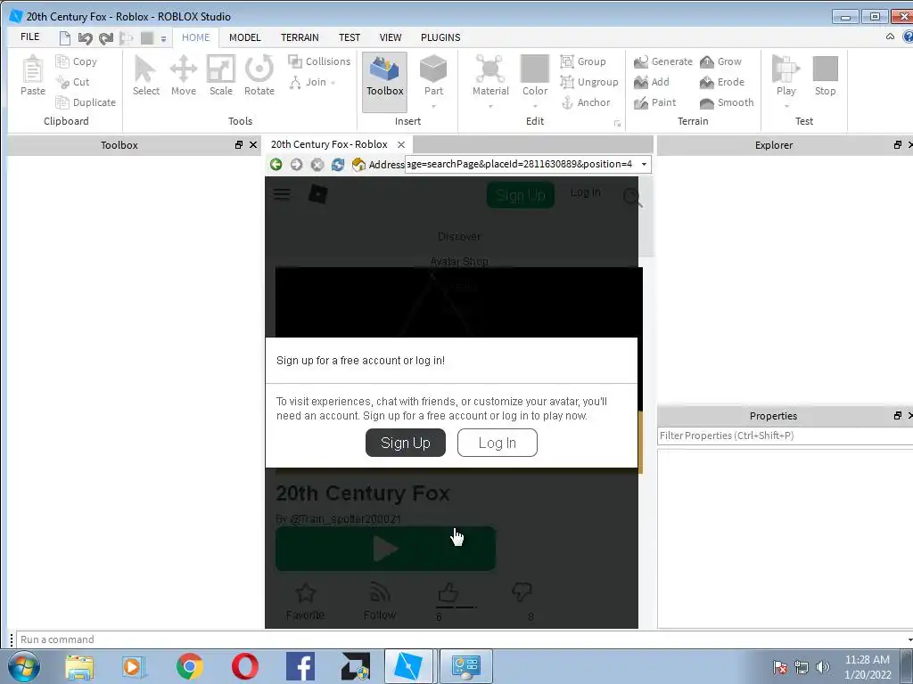Switch to the VIEW ribbon tab
Screen dimensions: 913x684
click(391, 37)
